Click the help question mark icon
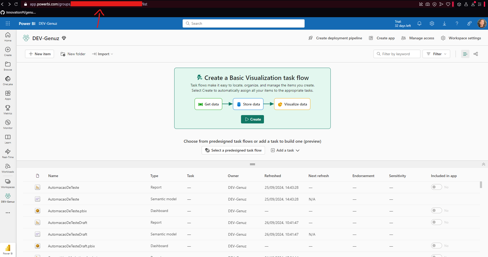Image resolution: width=488 pixels, height=257 pixels. [457, 23]
